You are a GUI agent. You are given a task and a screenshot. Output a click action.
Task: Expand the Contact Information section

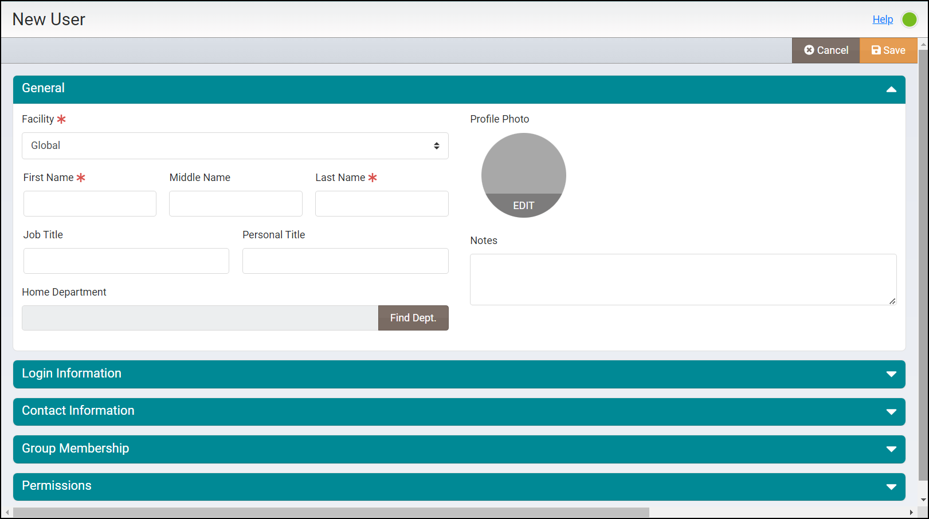tap(892, 411)
